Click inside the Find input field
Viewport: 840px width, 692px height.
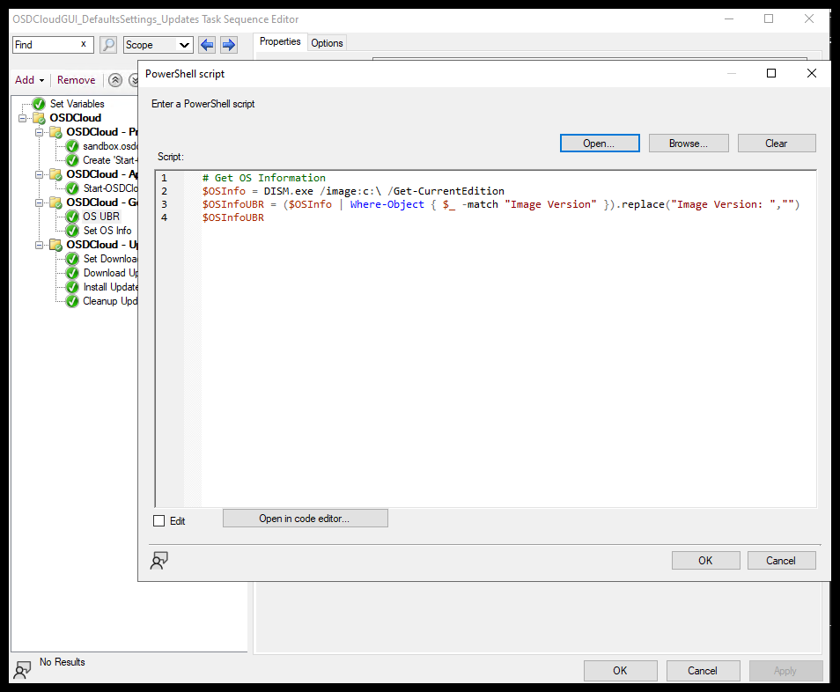48,42
